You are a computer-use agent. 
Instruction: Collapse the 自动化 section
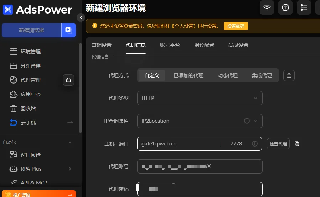tap(70, 142)
